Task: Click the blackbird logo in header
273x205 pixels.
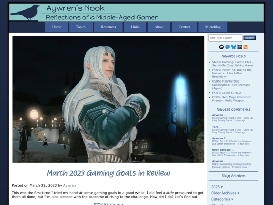Action: pos(25,13)
